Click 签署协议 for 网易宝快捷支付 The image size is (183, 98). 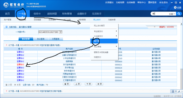click(x=21, y=74)
